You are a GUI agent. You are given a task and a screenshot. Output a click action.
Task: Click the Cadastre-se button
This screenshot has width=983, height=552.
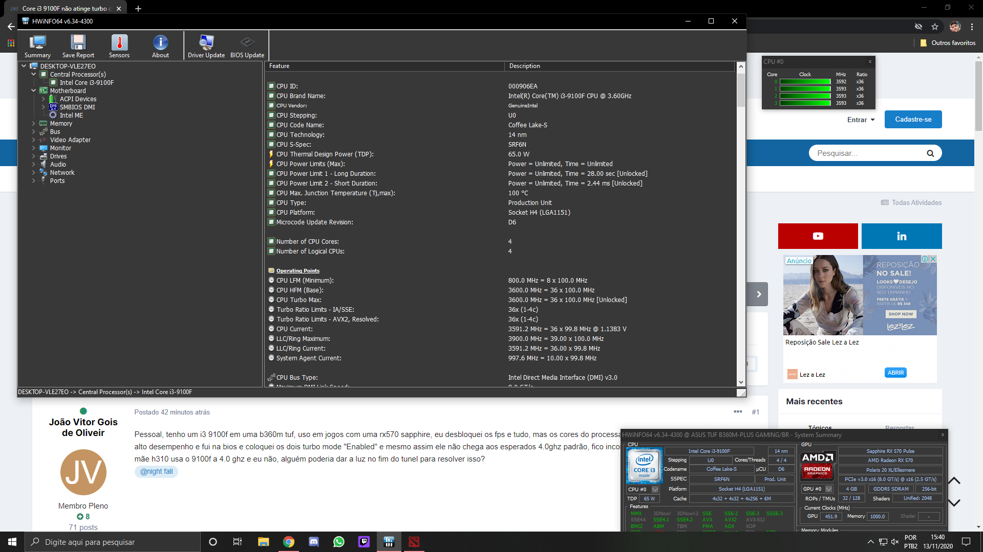click(x=913, y=120)
